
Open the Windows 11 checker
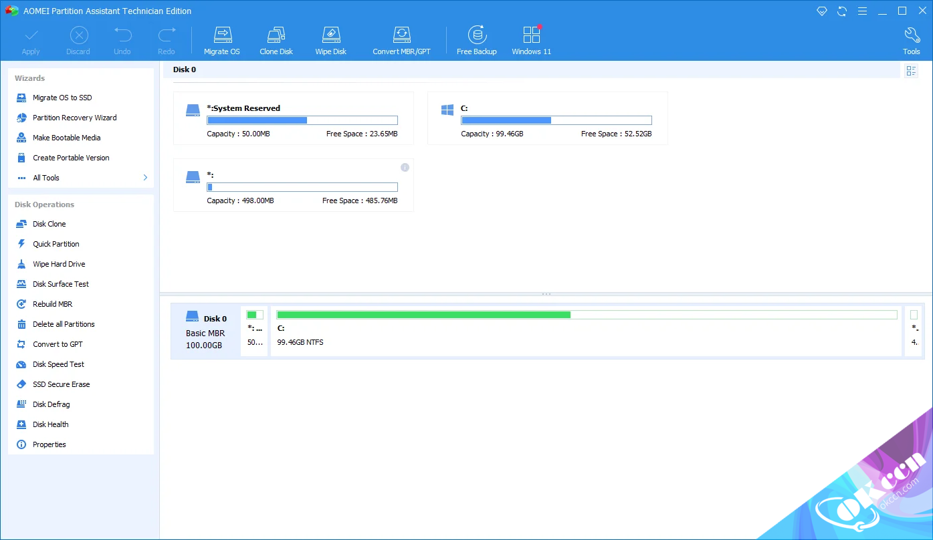pos(532,41)
